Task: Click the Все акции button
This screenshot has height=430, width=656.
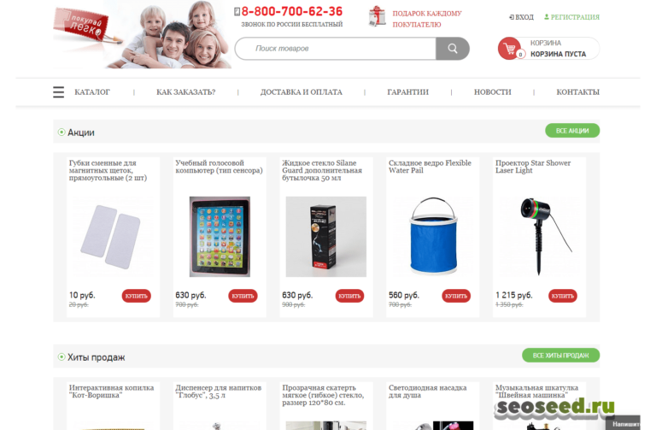Action: point(572,131)
